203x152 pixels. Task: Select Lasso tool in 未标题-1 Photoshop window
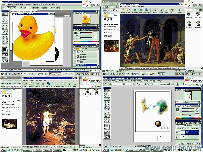[106, 96]
